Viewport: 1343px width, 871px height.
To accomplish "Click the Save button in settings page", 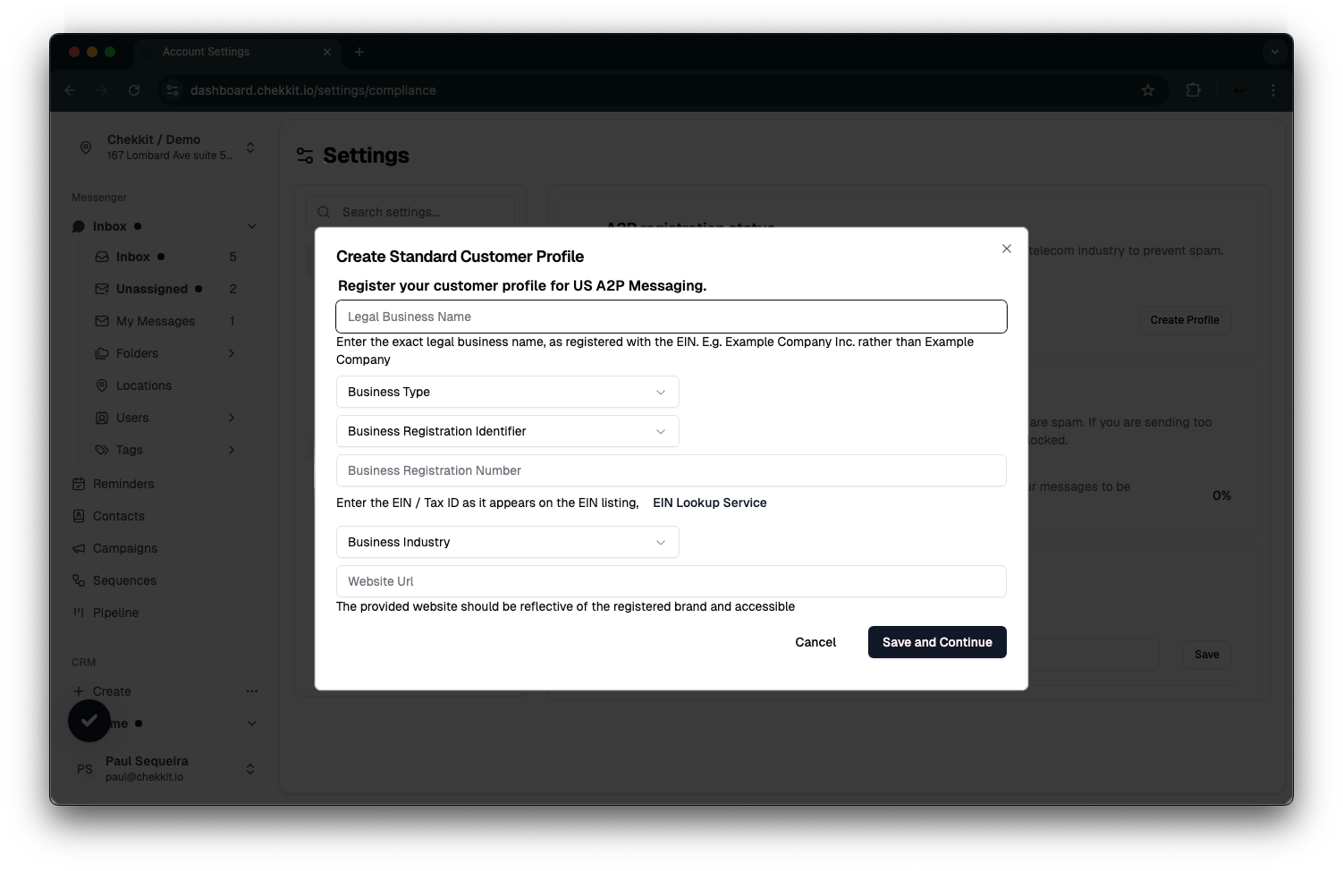I will pos(1207,655).
